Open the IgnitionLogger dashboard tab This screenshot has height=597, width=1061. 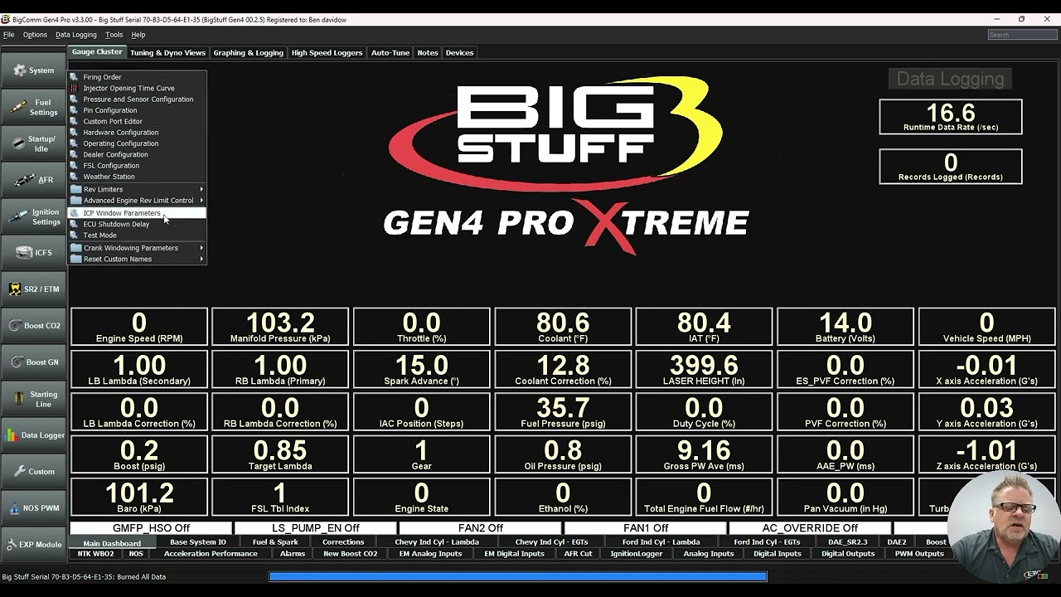tap(637, 554)
